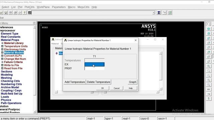Viewport: 214px width, 120px height.
Task: Open Read from File item
Action: coord(13,68)
